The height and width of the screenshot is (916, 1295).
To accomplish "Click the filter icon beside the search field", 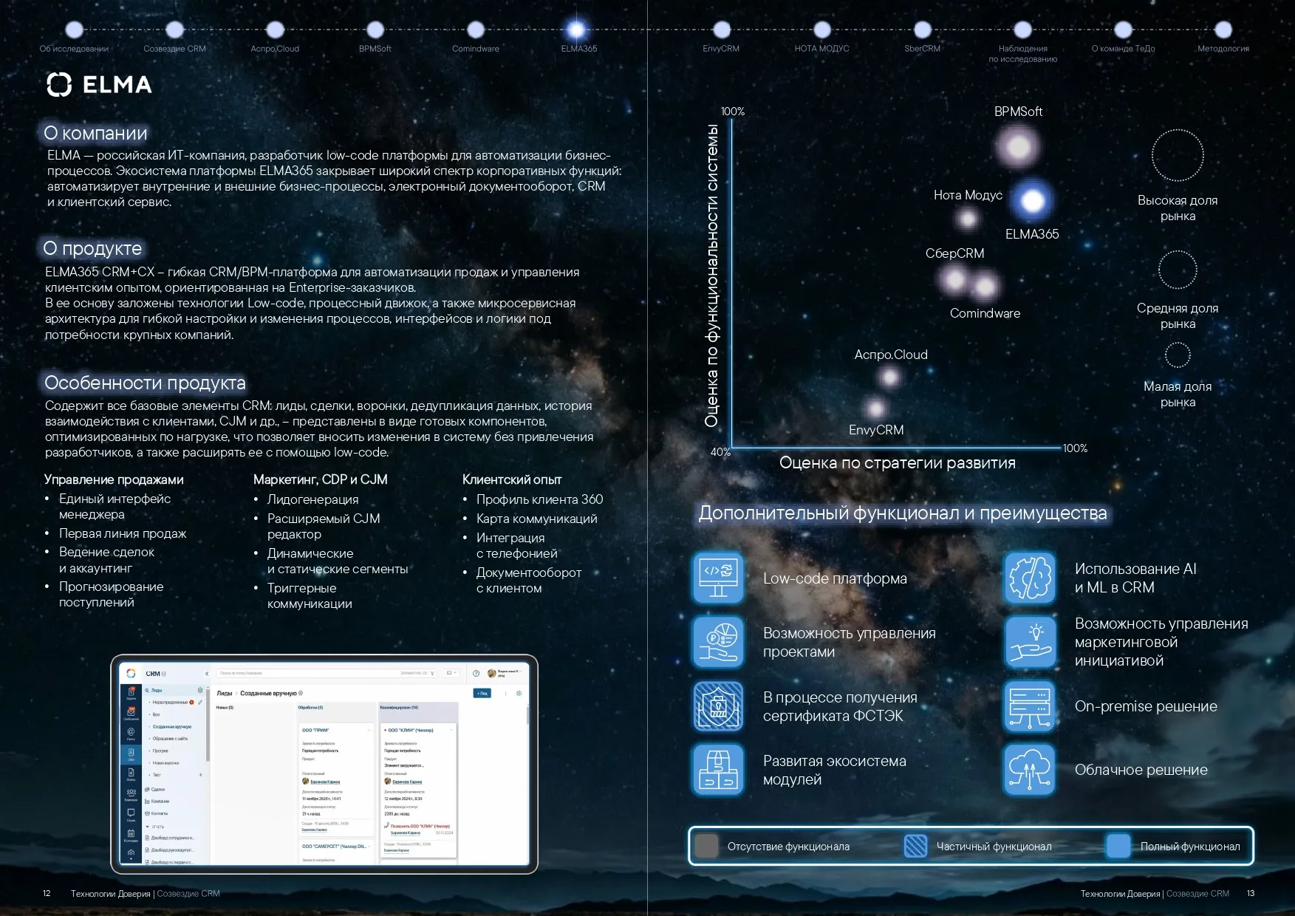I will coord(432,674).
